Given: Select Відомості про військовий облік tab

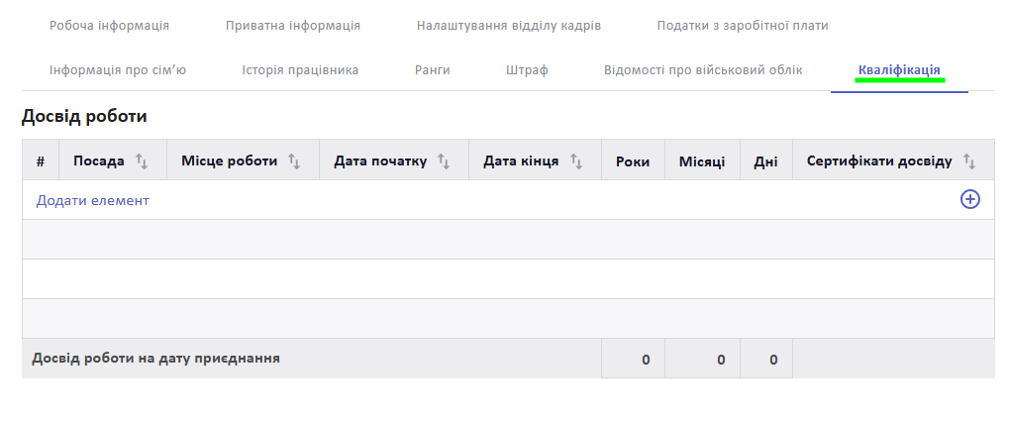Looking at the screenshot, I should click(703, 70).
